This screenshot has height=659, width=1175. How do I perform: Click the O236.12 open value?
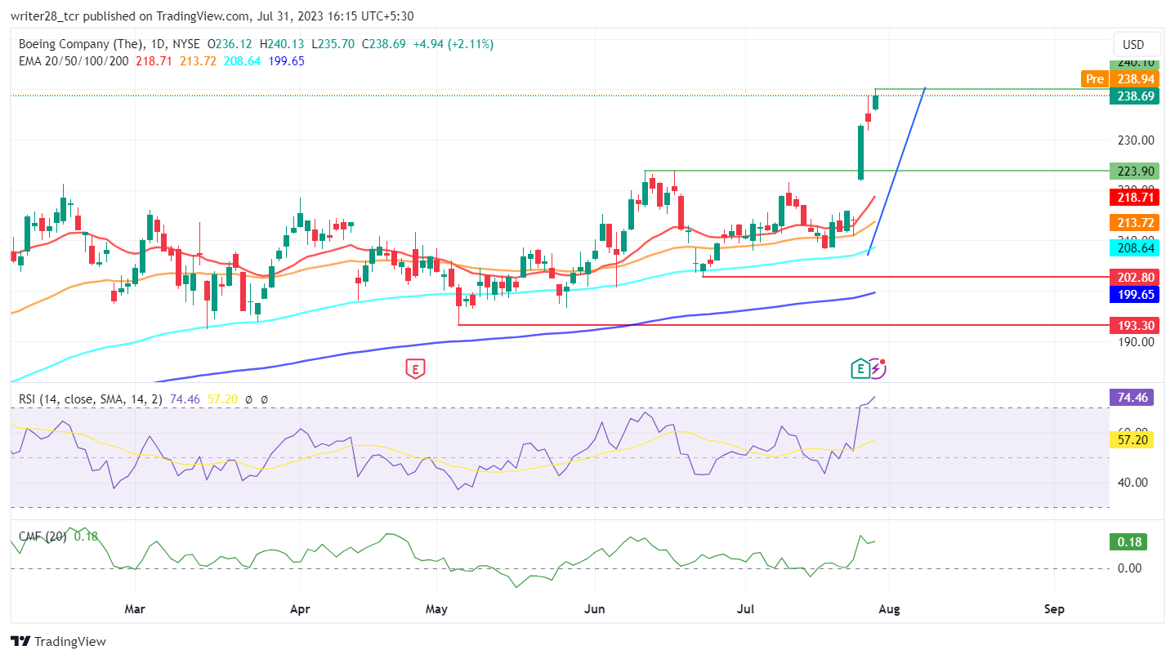click(230, 44)
